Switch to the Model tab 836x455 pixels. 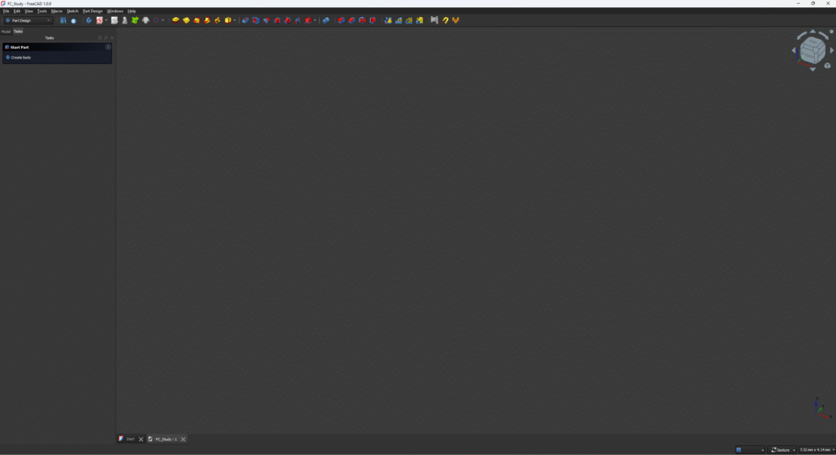[x=6, y=32]
